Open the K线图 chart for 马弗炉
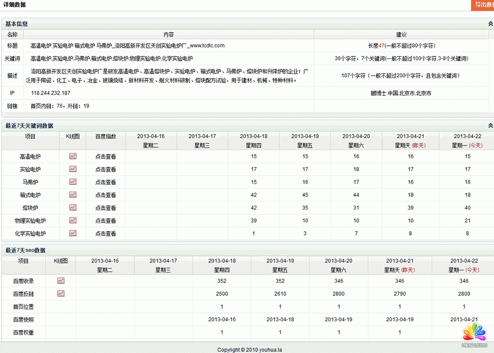494x353 pixels. (73, 182)
